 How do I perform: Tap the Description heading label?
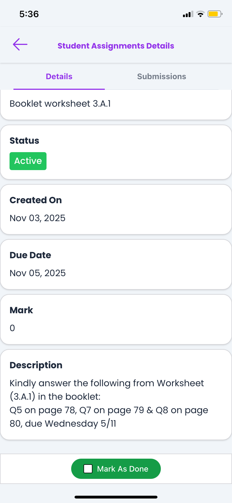click(36, 365)
